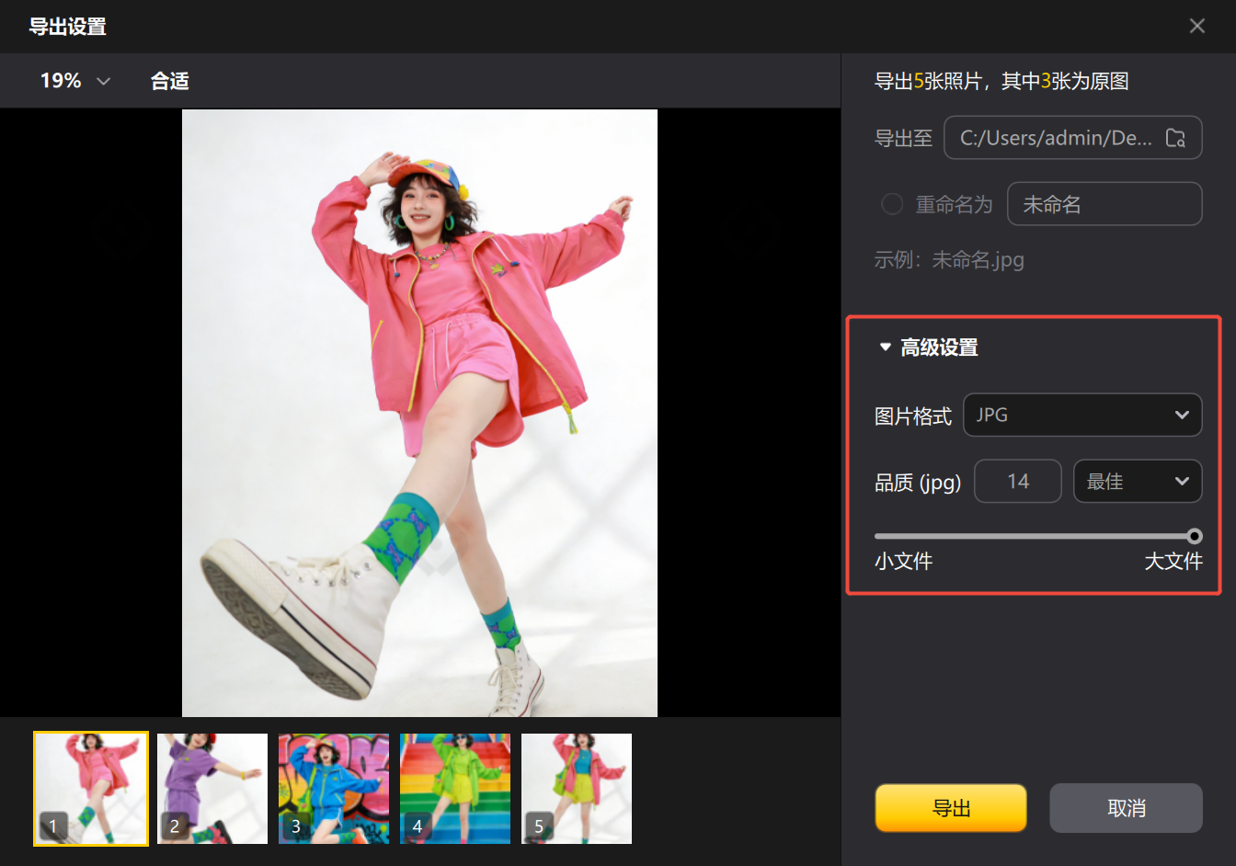Click the browse folder icon in export path

tap(1175, 138)
